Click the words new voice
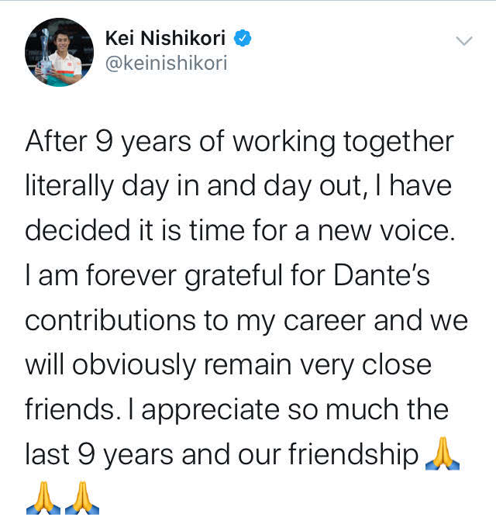This screenshot has width=496, height=524. pyautogui.click(x=386, y=230)
